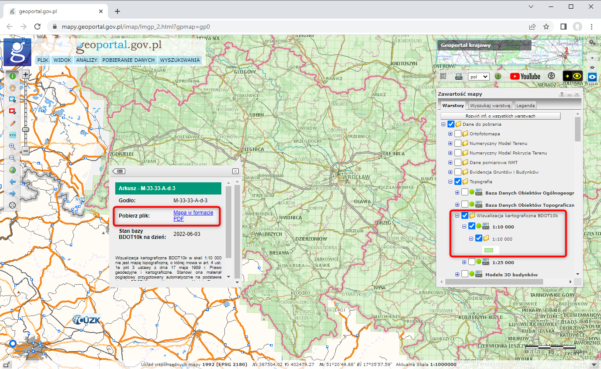
Task: Switch to the Legenda tab
Action: (x=525, y=105)
